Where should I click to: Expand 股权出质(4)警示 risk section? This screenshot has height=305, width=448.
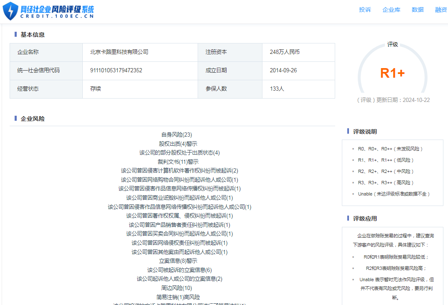[x=178, y=144]
